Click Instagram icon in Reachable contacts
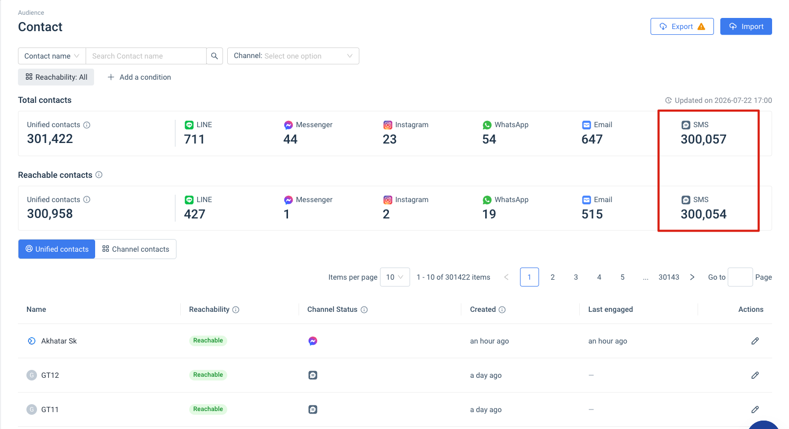This screenshot has height=429, width=789. click(387, 200)
